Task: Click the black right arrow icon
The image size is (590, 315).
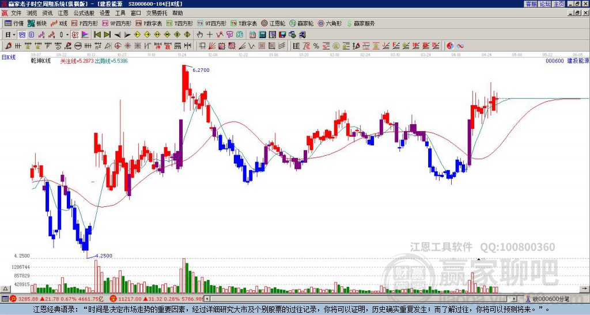Action: [127, 35]
